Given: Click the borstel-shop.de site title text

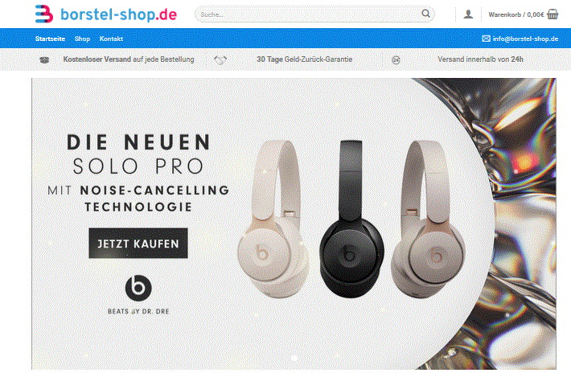Looking at the screenshot, I should (119, 14).
